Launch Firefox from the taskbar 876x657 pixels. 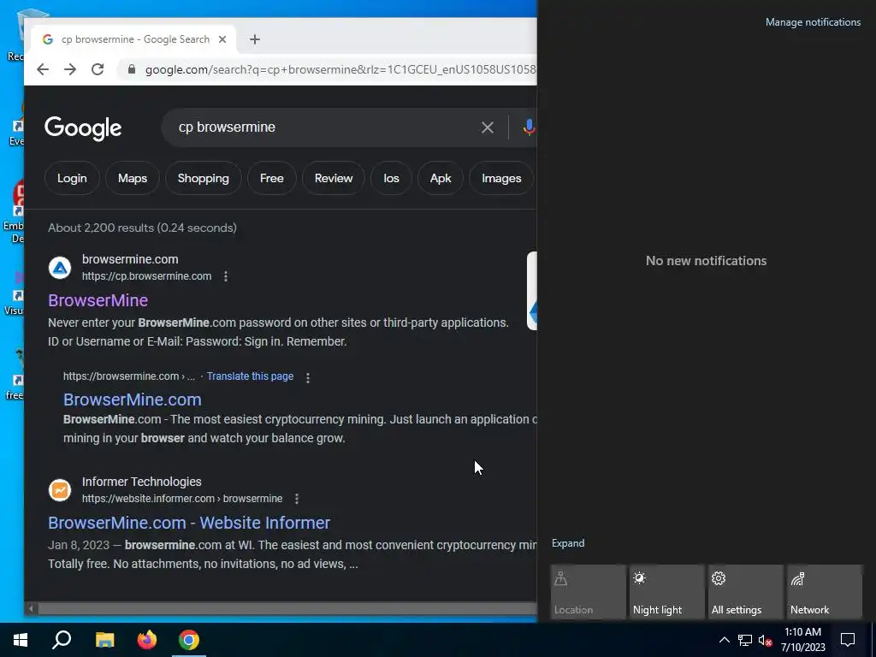click(147, 640)
